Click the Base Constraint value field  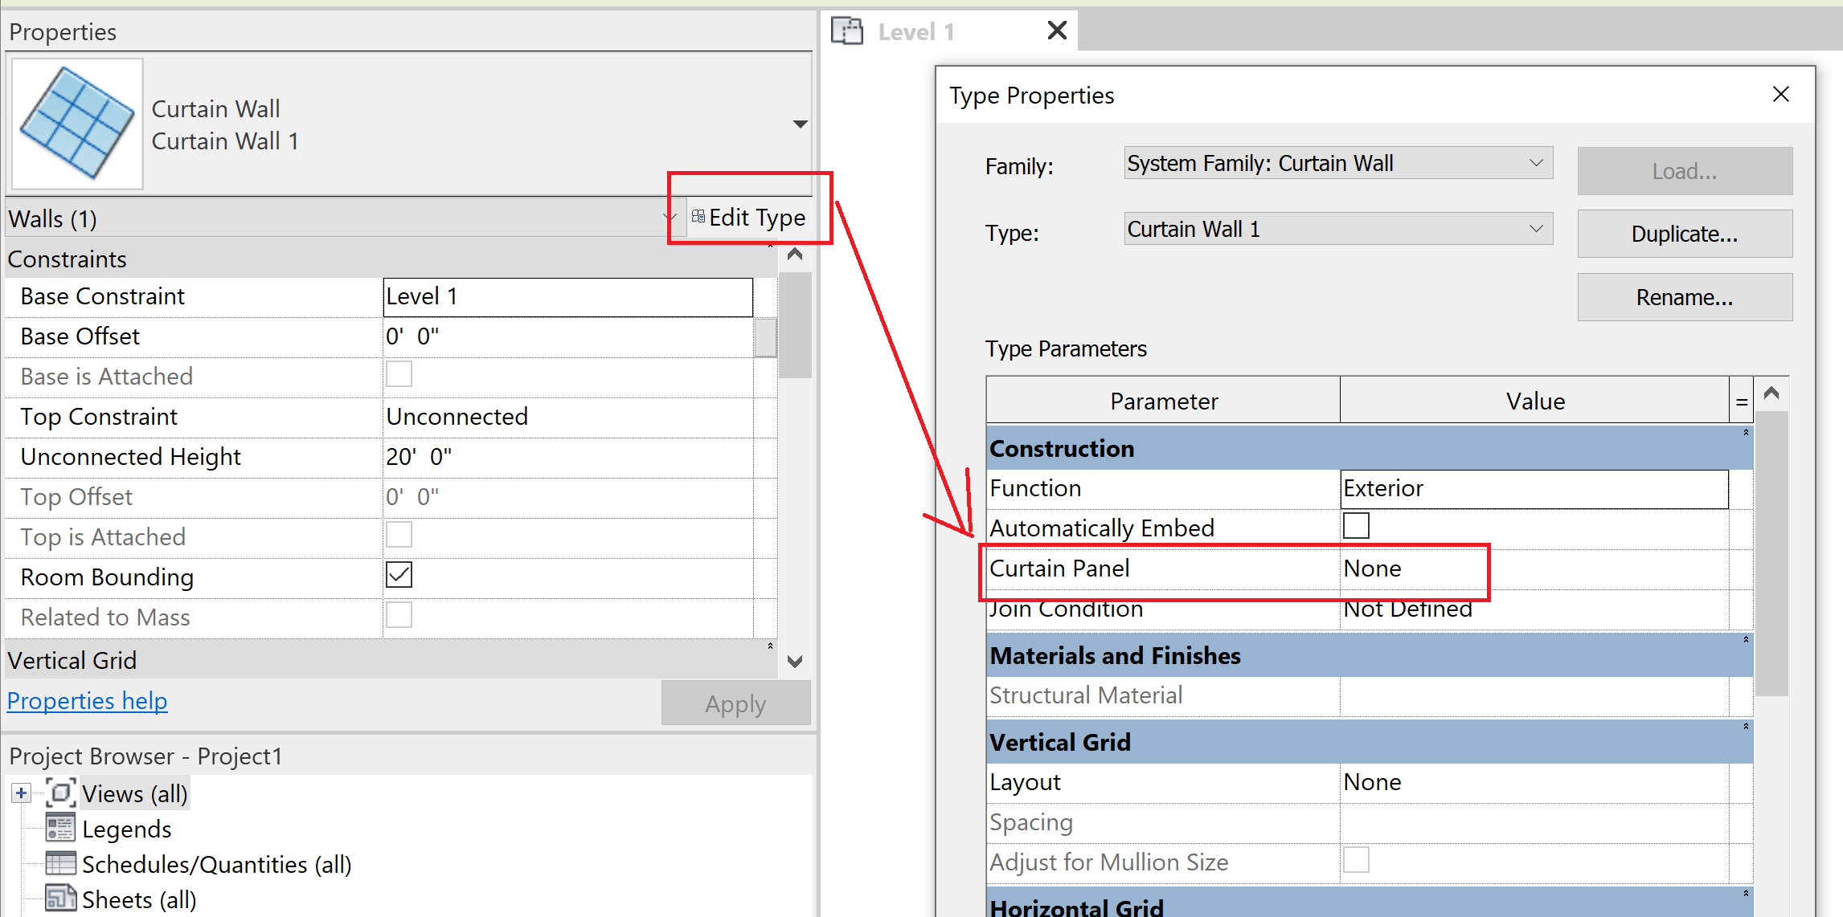567,296
